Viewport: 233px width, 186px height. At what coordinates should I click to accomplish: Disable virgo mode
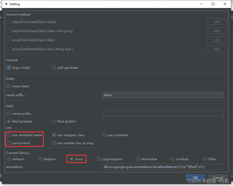tap(9, 67)
